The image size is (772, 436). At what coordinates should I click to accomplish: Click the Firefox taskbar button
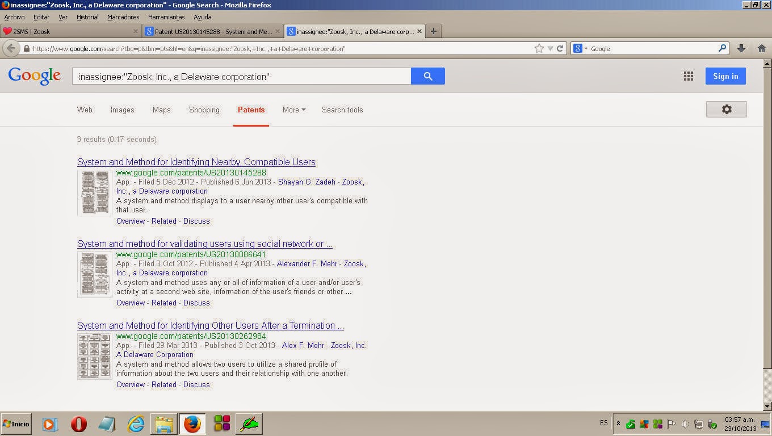pos(192,424)
